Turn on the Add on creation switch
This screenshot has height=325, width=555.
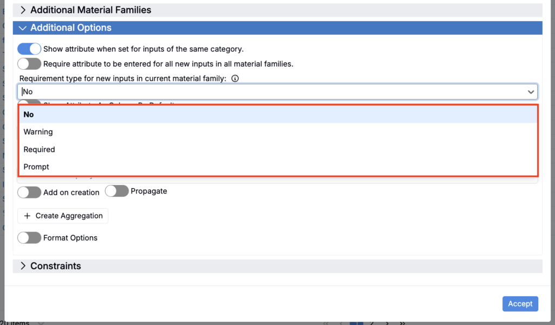29,192
